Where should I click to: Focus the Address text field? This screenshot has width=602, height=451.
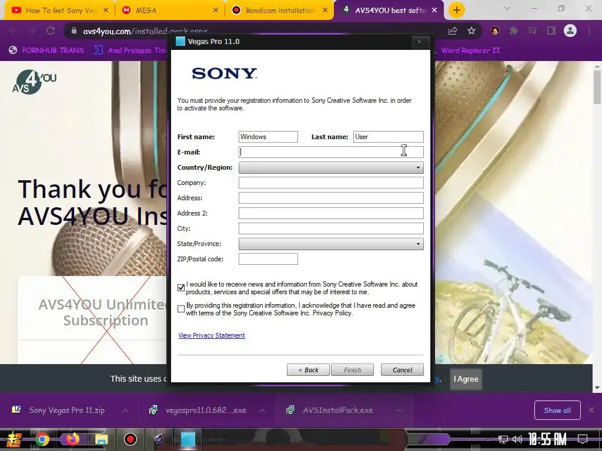pos(331,198)
